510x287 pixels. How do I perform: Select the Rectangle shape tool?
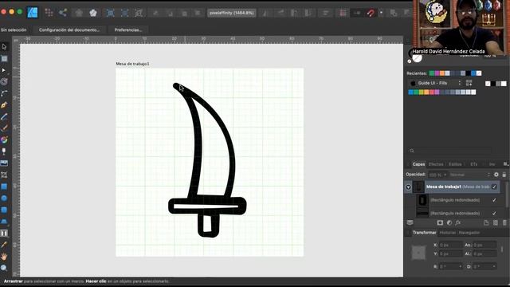[4, 187]
